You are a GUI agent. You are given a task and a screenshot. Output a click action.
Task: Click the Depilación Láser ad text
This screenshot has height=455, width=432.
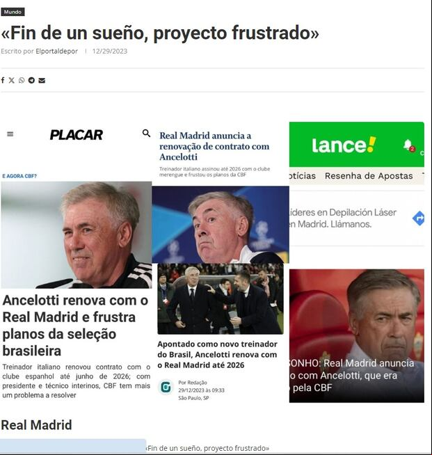[x=343, y=218]
